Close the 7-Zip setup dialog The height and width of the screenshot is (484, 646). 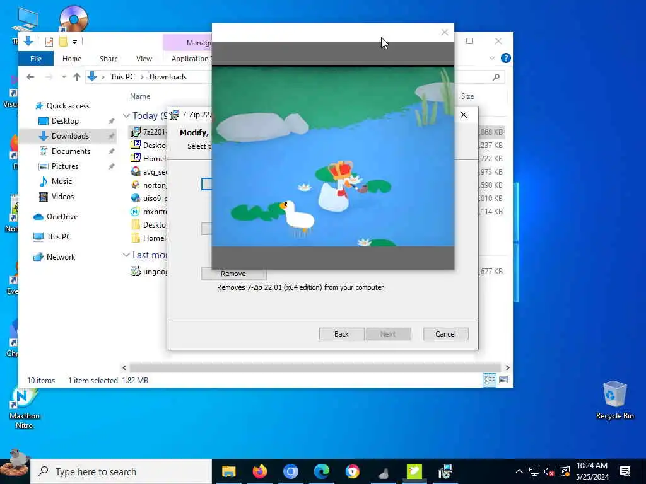(464, 115)
